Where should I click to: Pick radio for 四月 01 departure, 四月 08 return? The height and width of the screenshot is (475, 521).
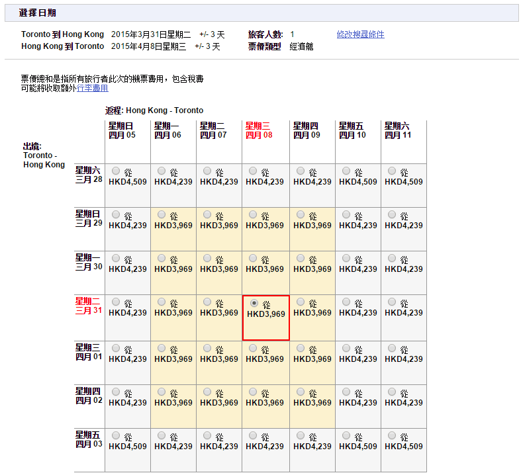[254, 349]
